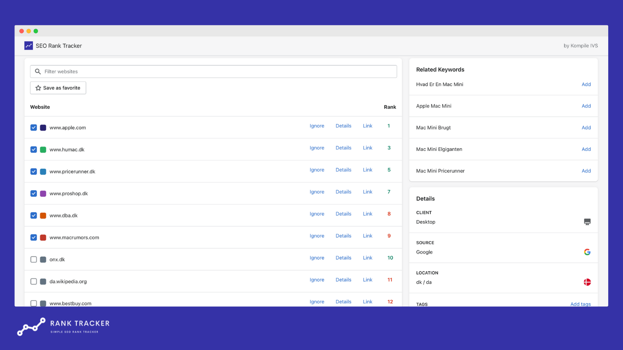Add the Hvad Er En Mac Mini keyword

click(586, 84)
